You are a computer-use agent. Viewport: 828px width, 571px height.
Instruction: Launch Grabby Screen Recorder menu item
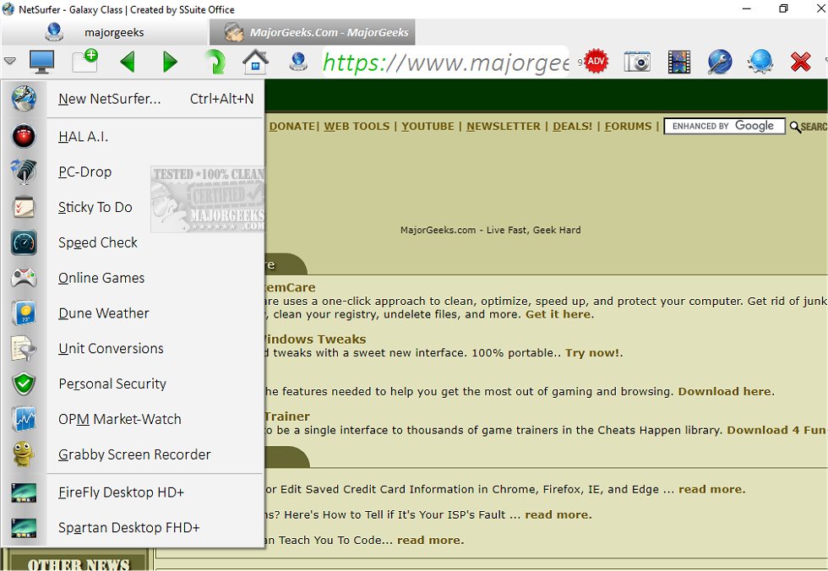(x=155, y=455)
